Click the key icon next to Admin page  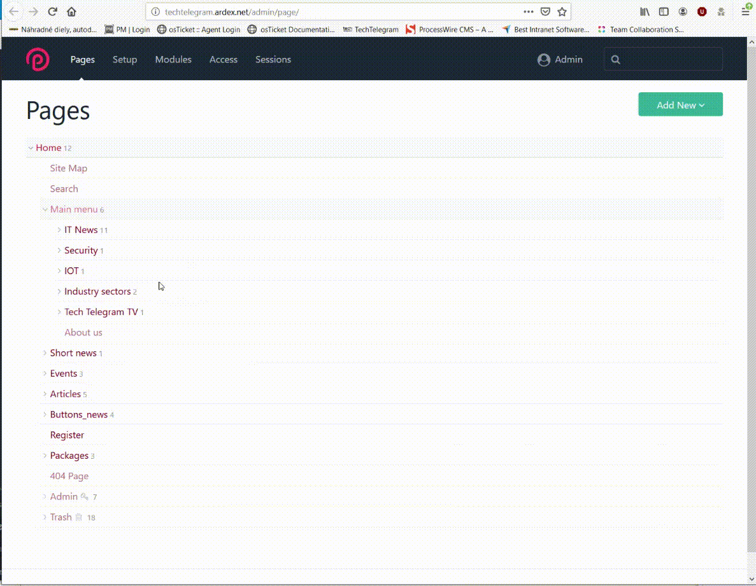coord(84,496)
